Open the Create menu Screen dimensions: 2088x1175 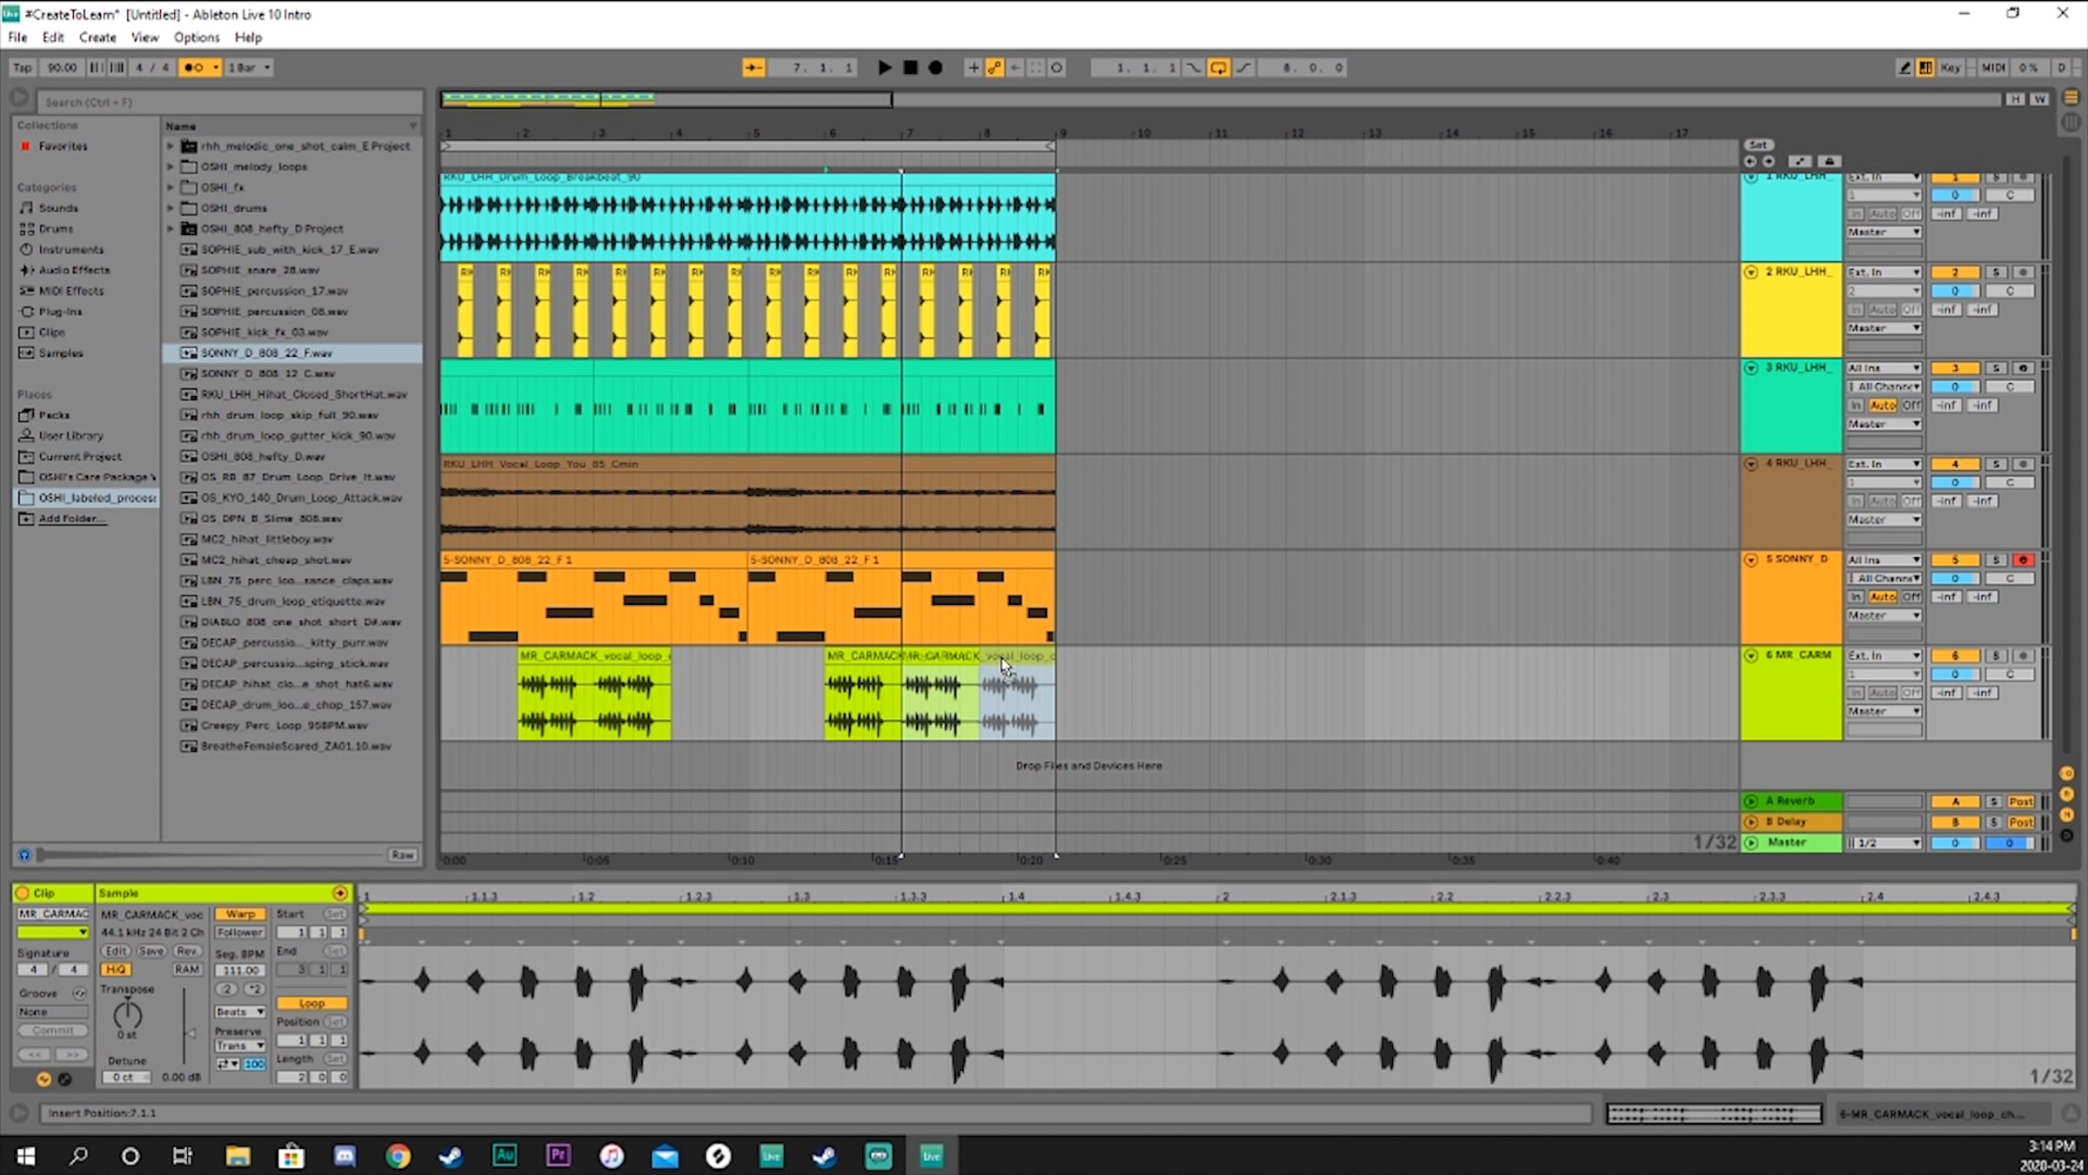[97, 37]
